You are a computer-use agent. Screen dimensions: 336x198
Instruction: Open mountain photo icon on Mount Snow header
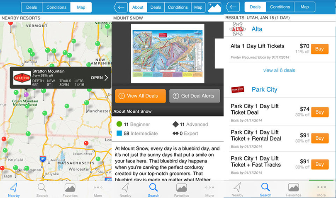tap(214, 7)
